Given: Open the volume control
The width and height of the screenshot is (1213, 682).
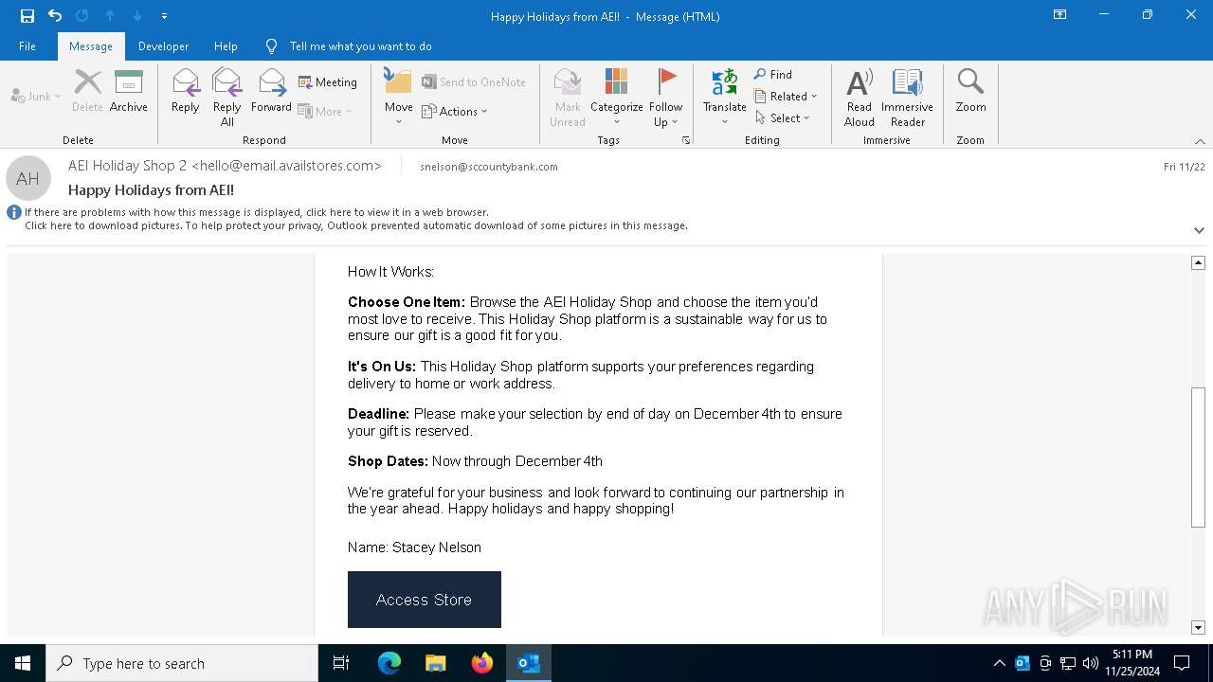Looking at the screenshot, I should [1091, 663].
